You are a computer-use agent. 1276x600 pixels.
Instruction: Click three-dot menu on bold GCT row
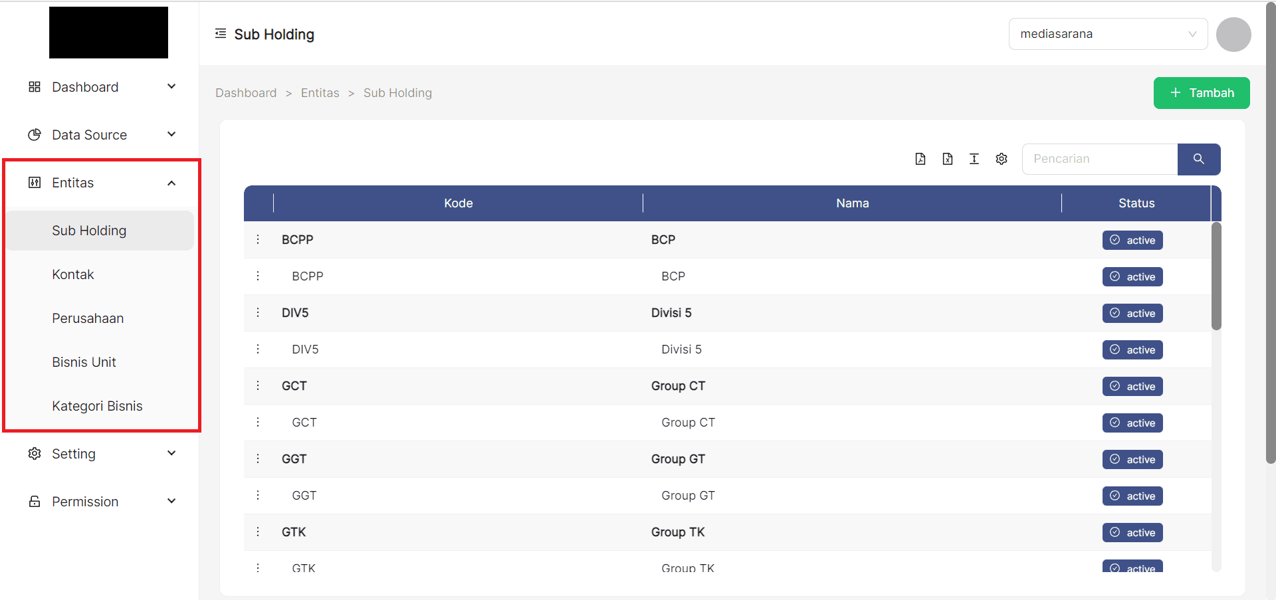tap(258, 385)
